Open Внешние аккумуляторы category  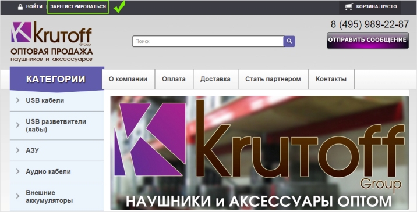coord(49,196)
